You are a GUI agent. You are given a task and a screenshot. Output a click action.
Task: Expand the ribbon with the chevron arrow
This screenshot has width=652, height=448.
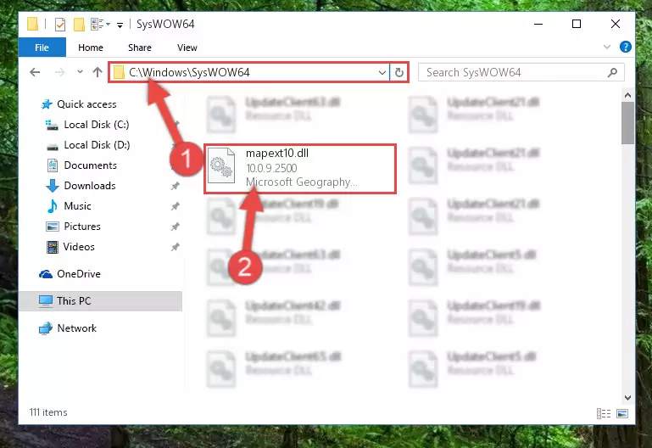[x=607, y=47]
